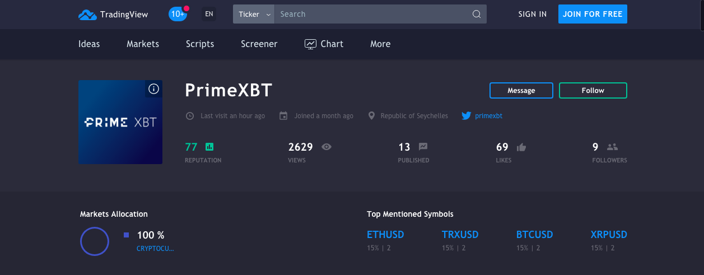Open the ETHUSD symbol link

[x=385, y=235]
